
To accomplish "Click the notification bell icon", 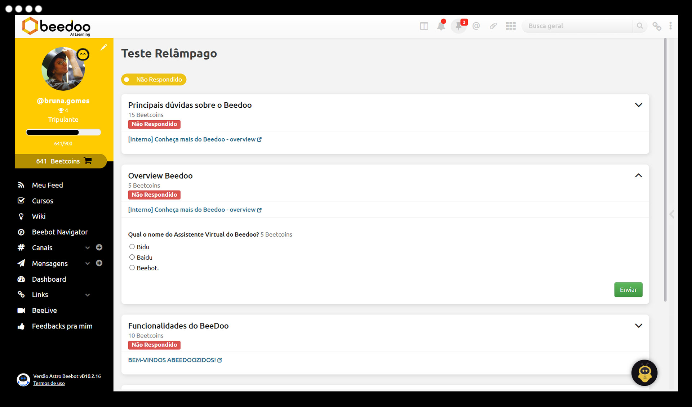I will (441, 26).
